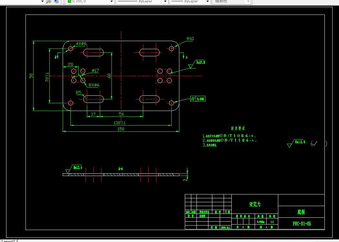Image resolution: width=339 pixels, height=242 pixels.
Task: Open the layer list dropdown arrow
Action: 42,2
